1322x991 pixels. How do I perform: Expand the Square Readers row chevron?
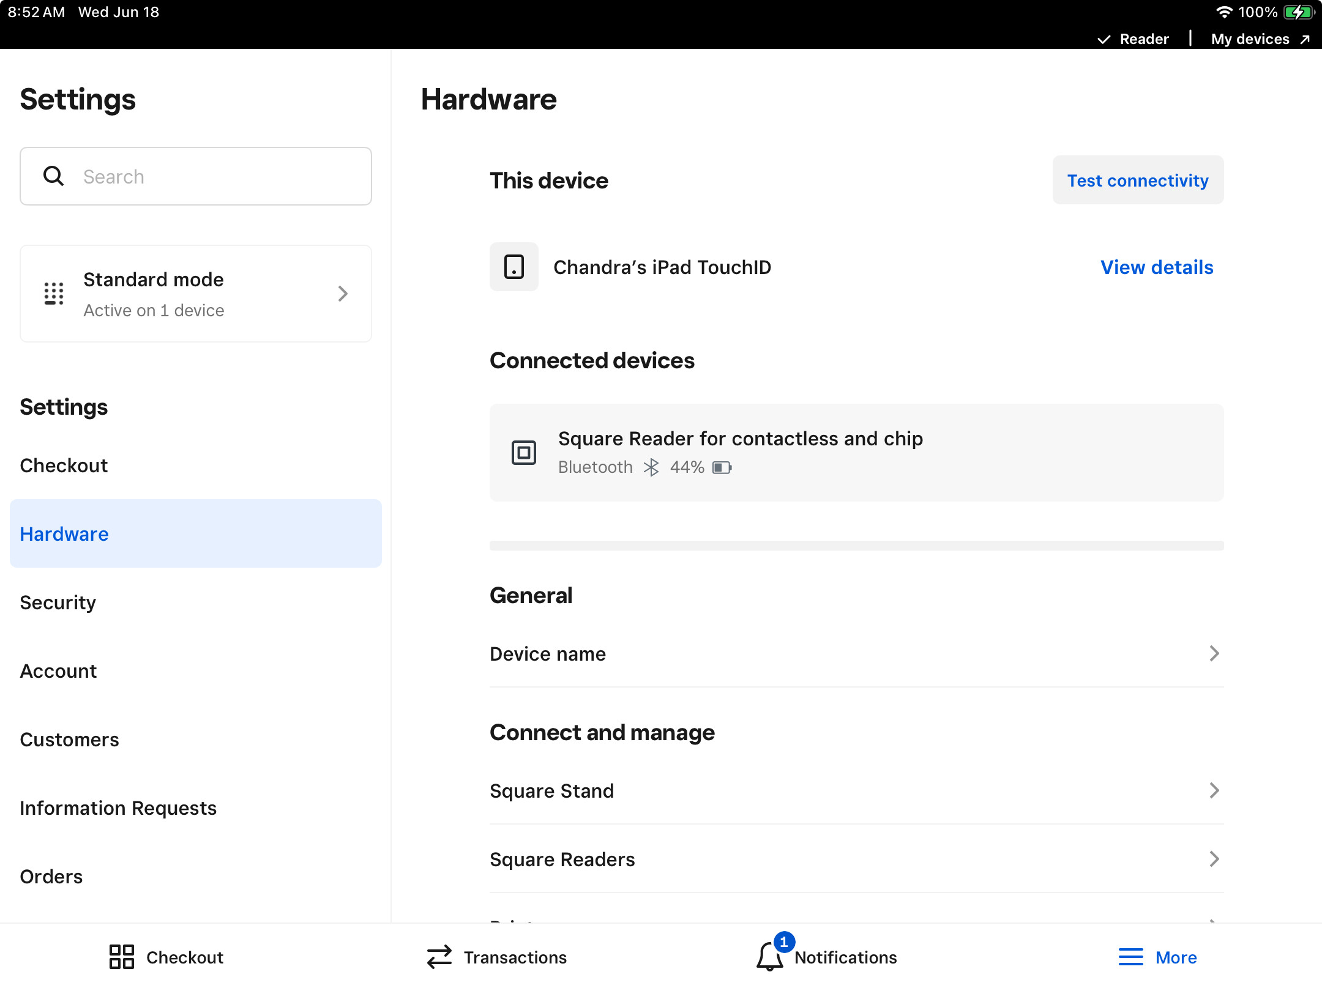click(1214, 859)
